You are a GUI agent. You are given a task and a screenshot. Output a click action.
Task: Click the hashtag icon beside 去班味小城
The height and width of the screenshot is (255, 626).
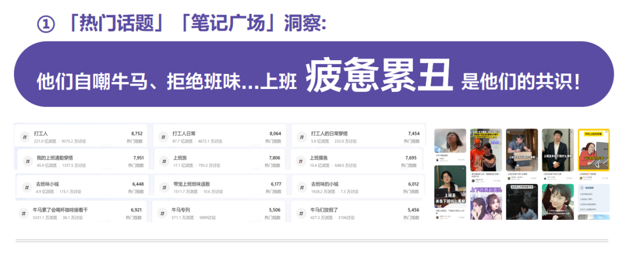coord(27,187)
